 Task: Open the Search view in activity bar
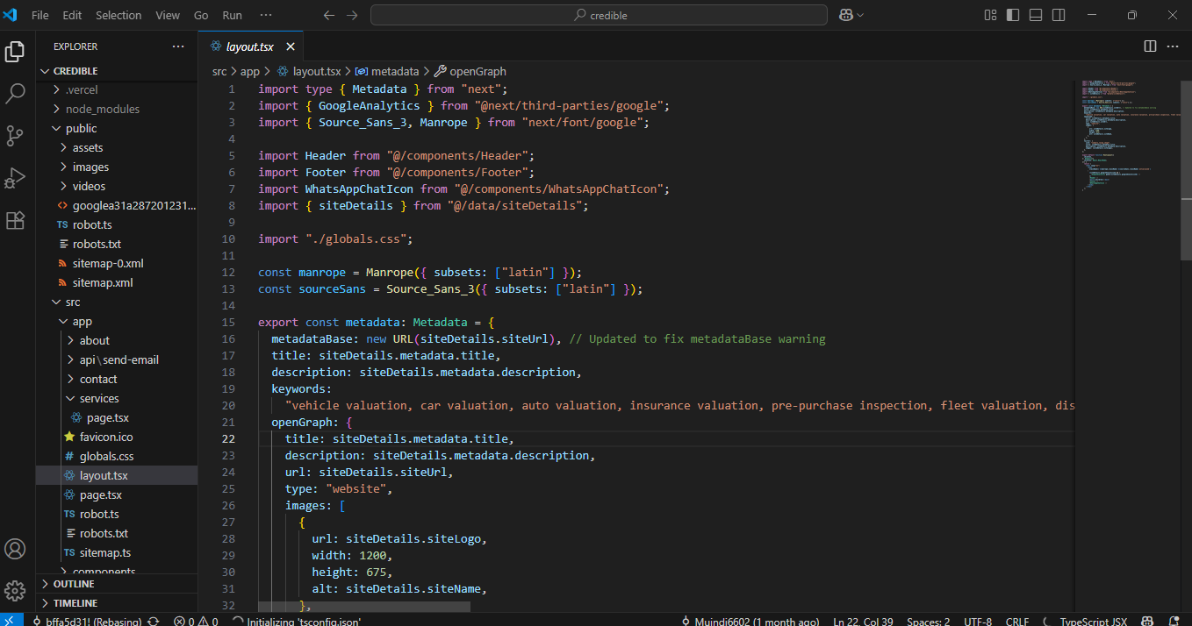[x=15, y=94]
